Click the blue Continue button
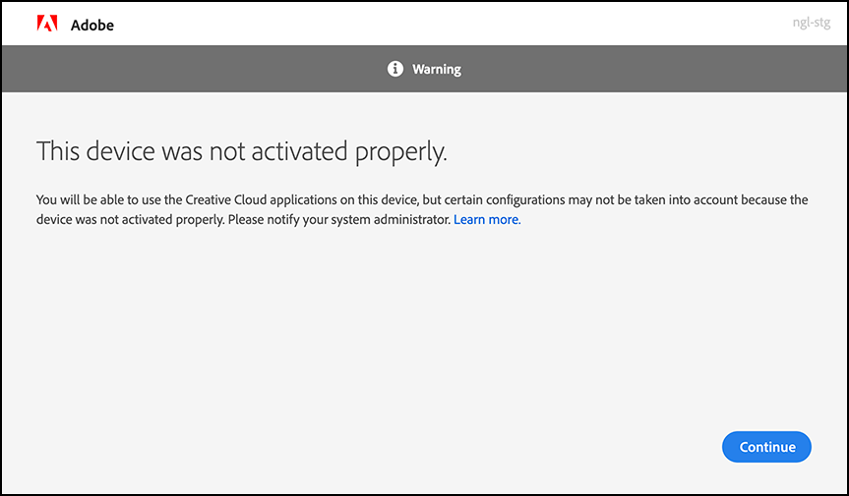 pos(766,447)
